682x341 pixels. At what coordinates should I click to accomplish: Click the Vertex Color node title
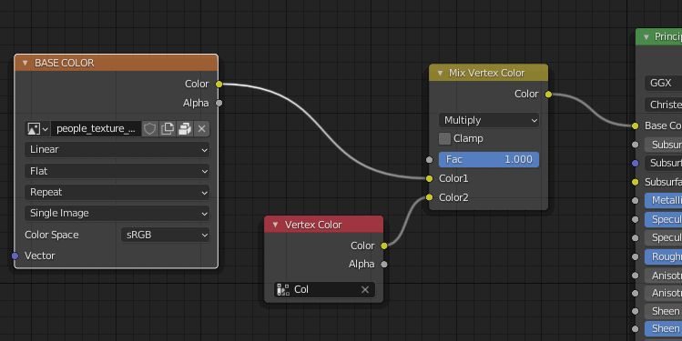(x=313, y=225)
